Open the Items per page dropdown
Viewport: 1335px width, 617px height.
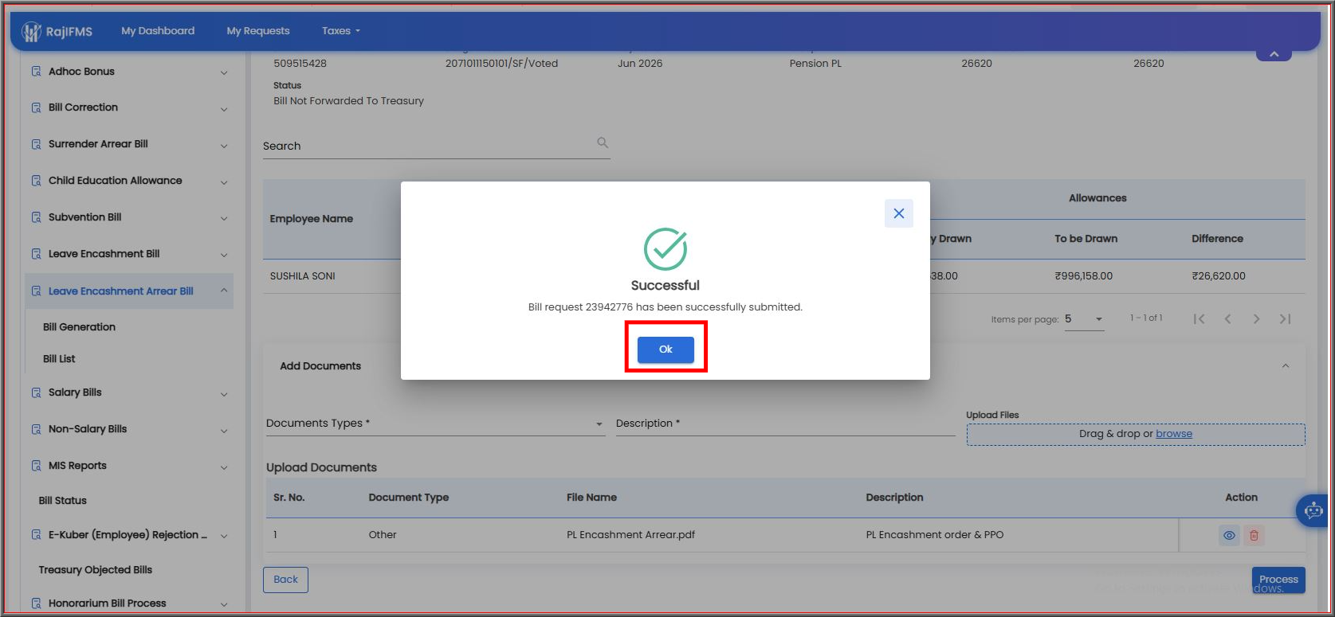coord(1084,319)
